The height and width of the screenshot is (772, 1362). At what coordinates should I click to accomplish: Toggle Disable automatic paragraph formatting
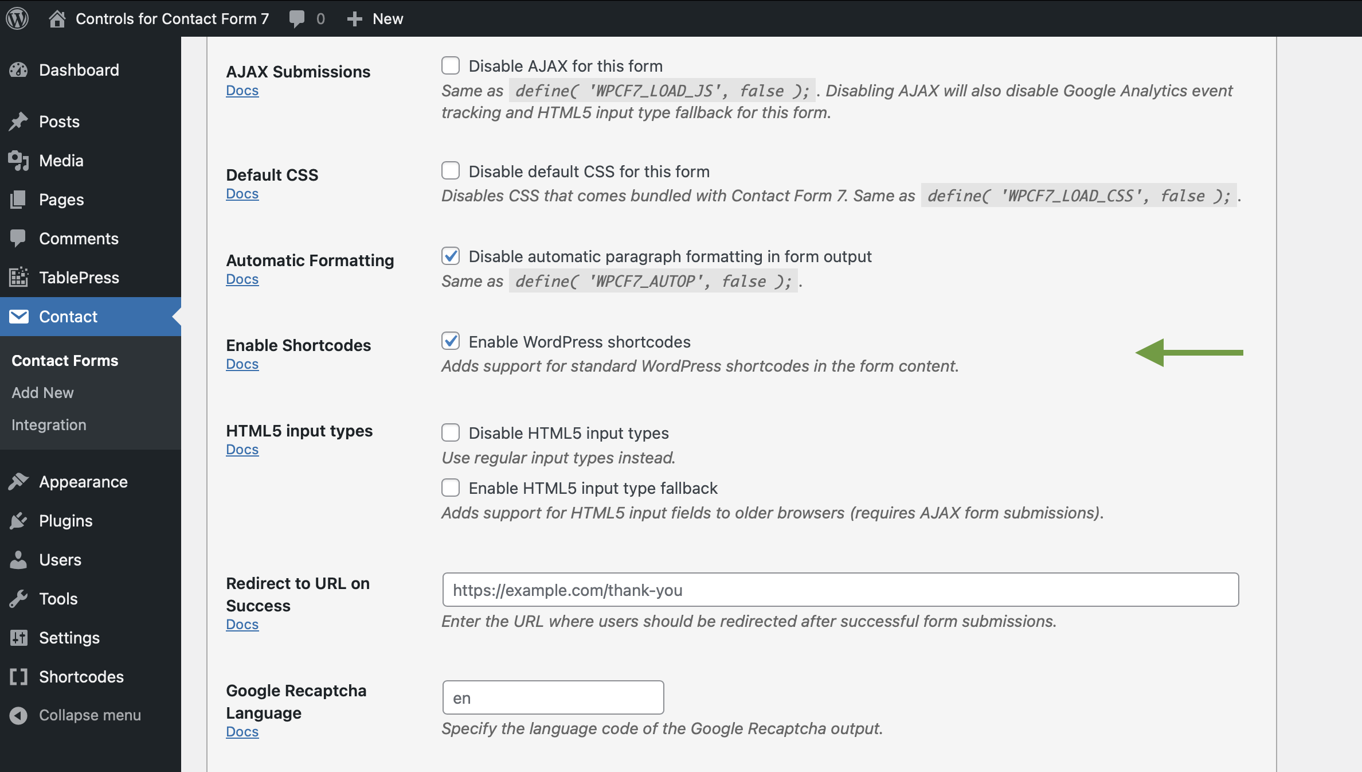click(450, 255)
